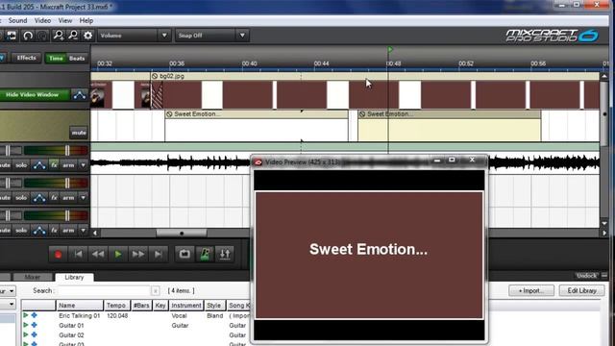Open the waveform track's options arrow

(83, 165)
